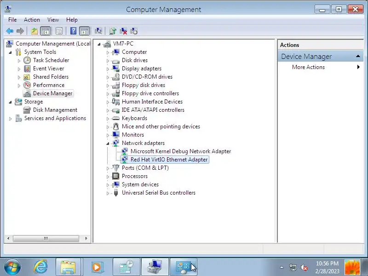The image size is (368, 276).
Task: Select Services and Applications label
Action: [x=55, y=118]
